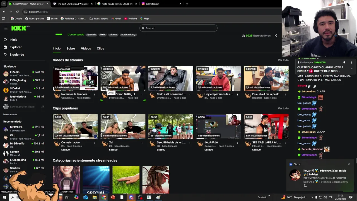Screen dimensions: 357x201
Task: Open the weather widget on taskbar
Action: pyautogui.click(x=294, y=197)
